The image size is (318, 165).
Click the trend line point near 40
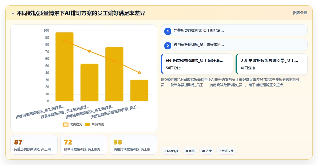pos(139,73)
